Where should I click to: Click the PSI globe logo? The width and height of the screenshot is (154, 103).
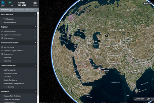(x=10, y=3)
